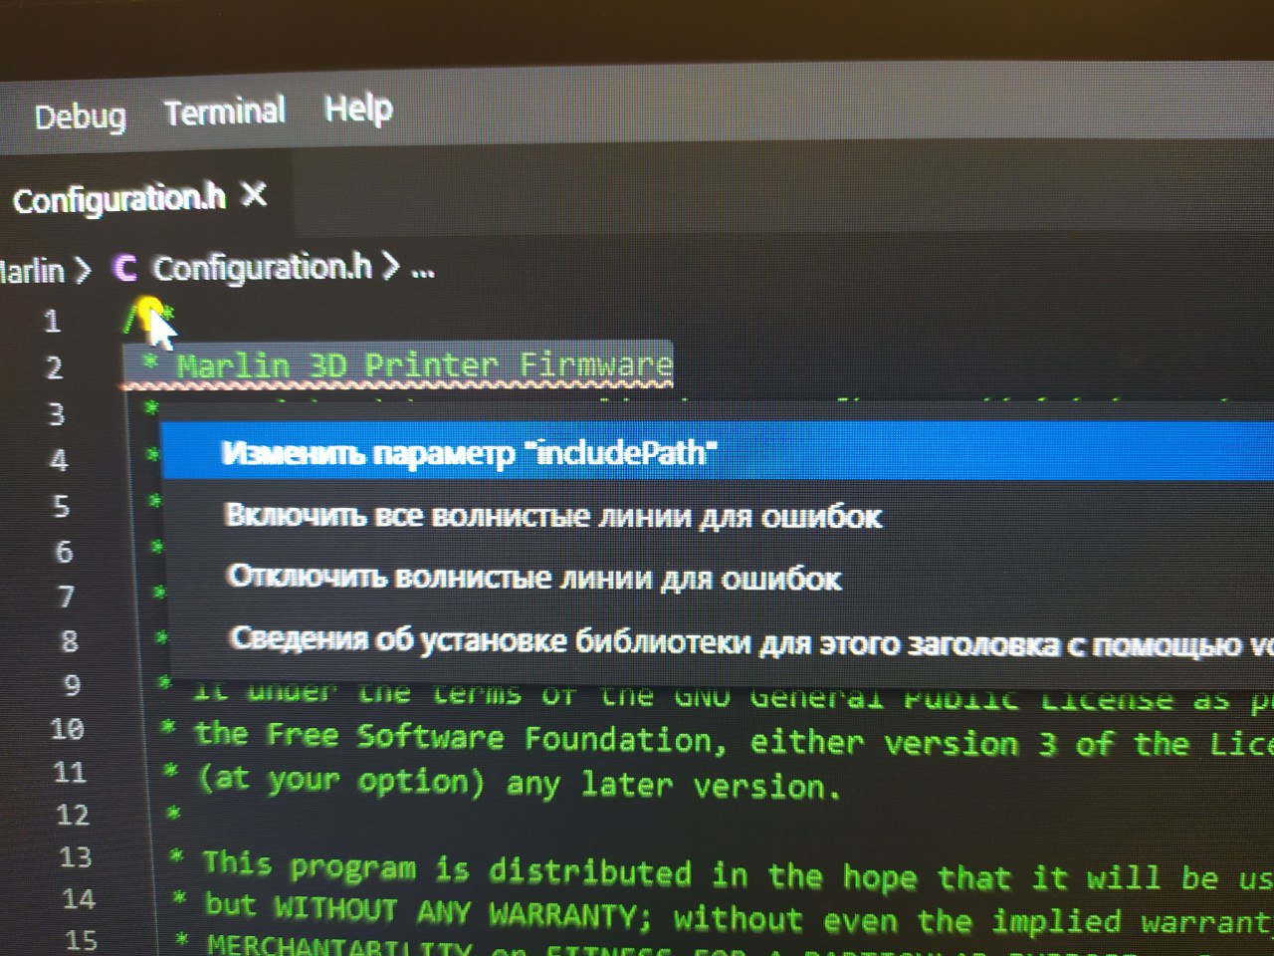Screen dimensions: 1274x956
Task: Click the Marlin breadcrumb folder
Action: point(32,271)
